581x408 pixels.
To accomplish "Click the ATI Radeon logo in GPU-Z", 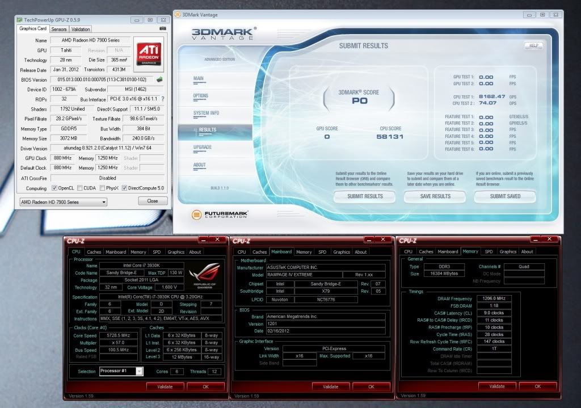I will (149, 54).
